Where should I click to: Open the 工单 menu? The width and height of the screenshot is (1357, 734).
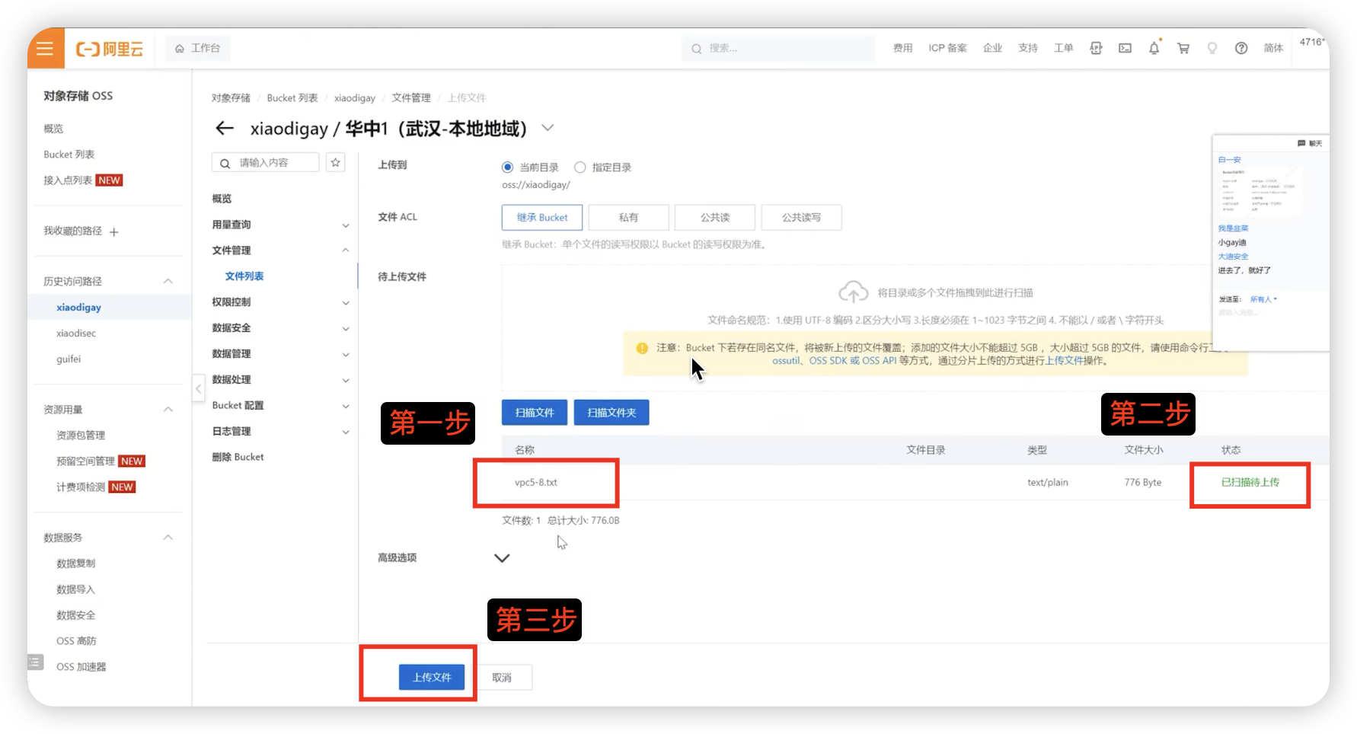tap(1063, 48)
